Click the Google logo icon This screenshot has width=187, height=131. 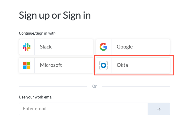click(x=103, y=47)
